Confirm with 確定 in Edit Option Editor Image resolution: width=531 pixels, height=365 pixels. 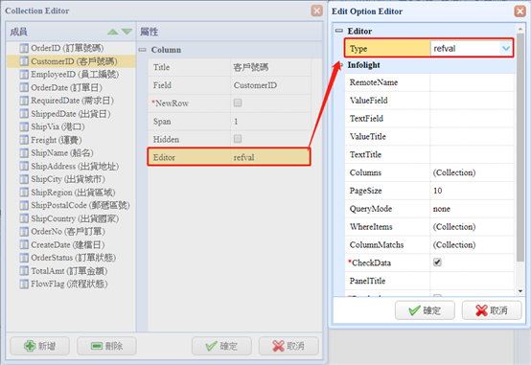click(x=425, y=310)
